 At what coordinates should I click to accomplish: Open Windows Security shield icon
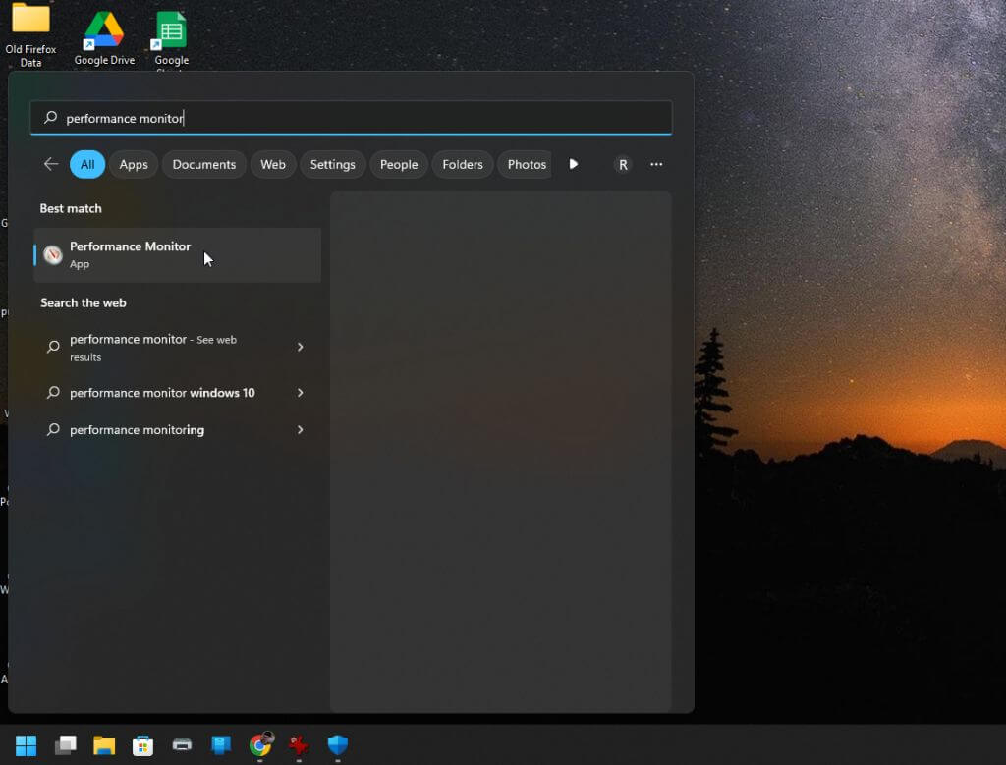[x=338, y=745]
